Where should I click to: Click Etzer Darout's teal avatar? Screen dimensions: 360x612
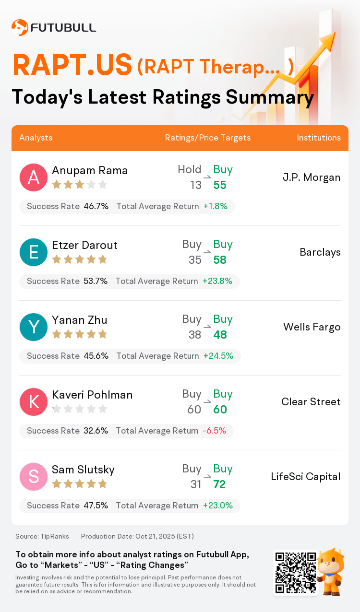coord(34,252)
